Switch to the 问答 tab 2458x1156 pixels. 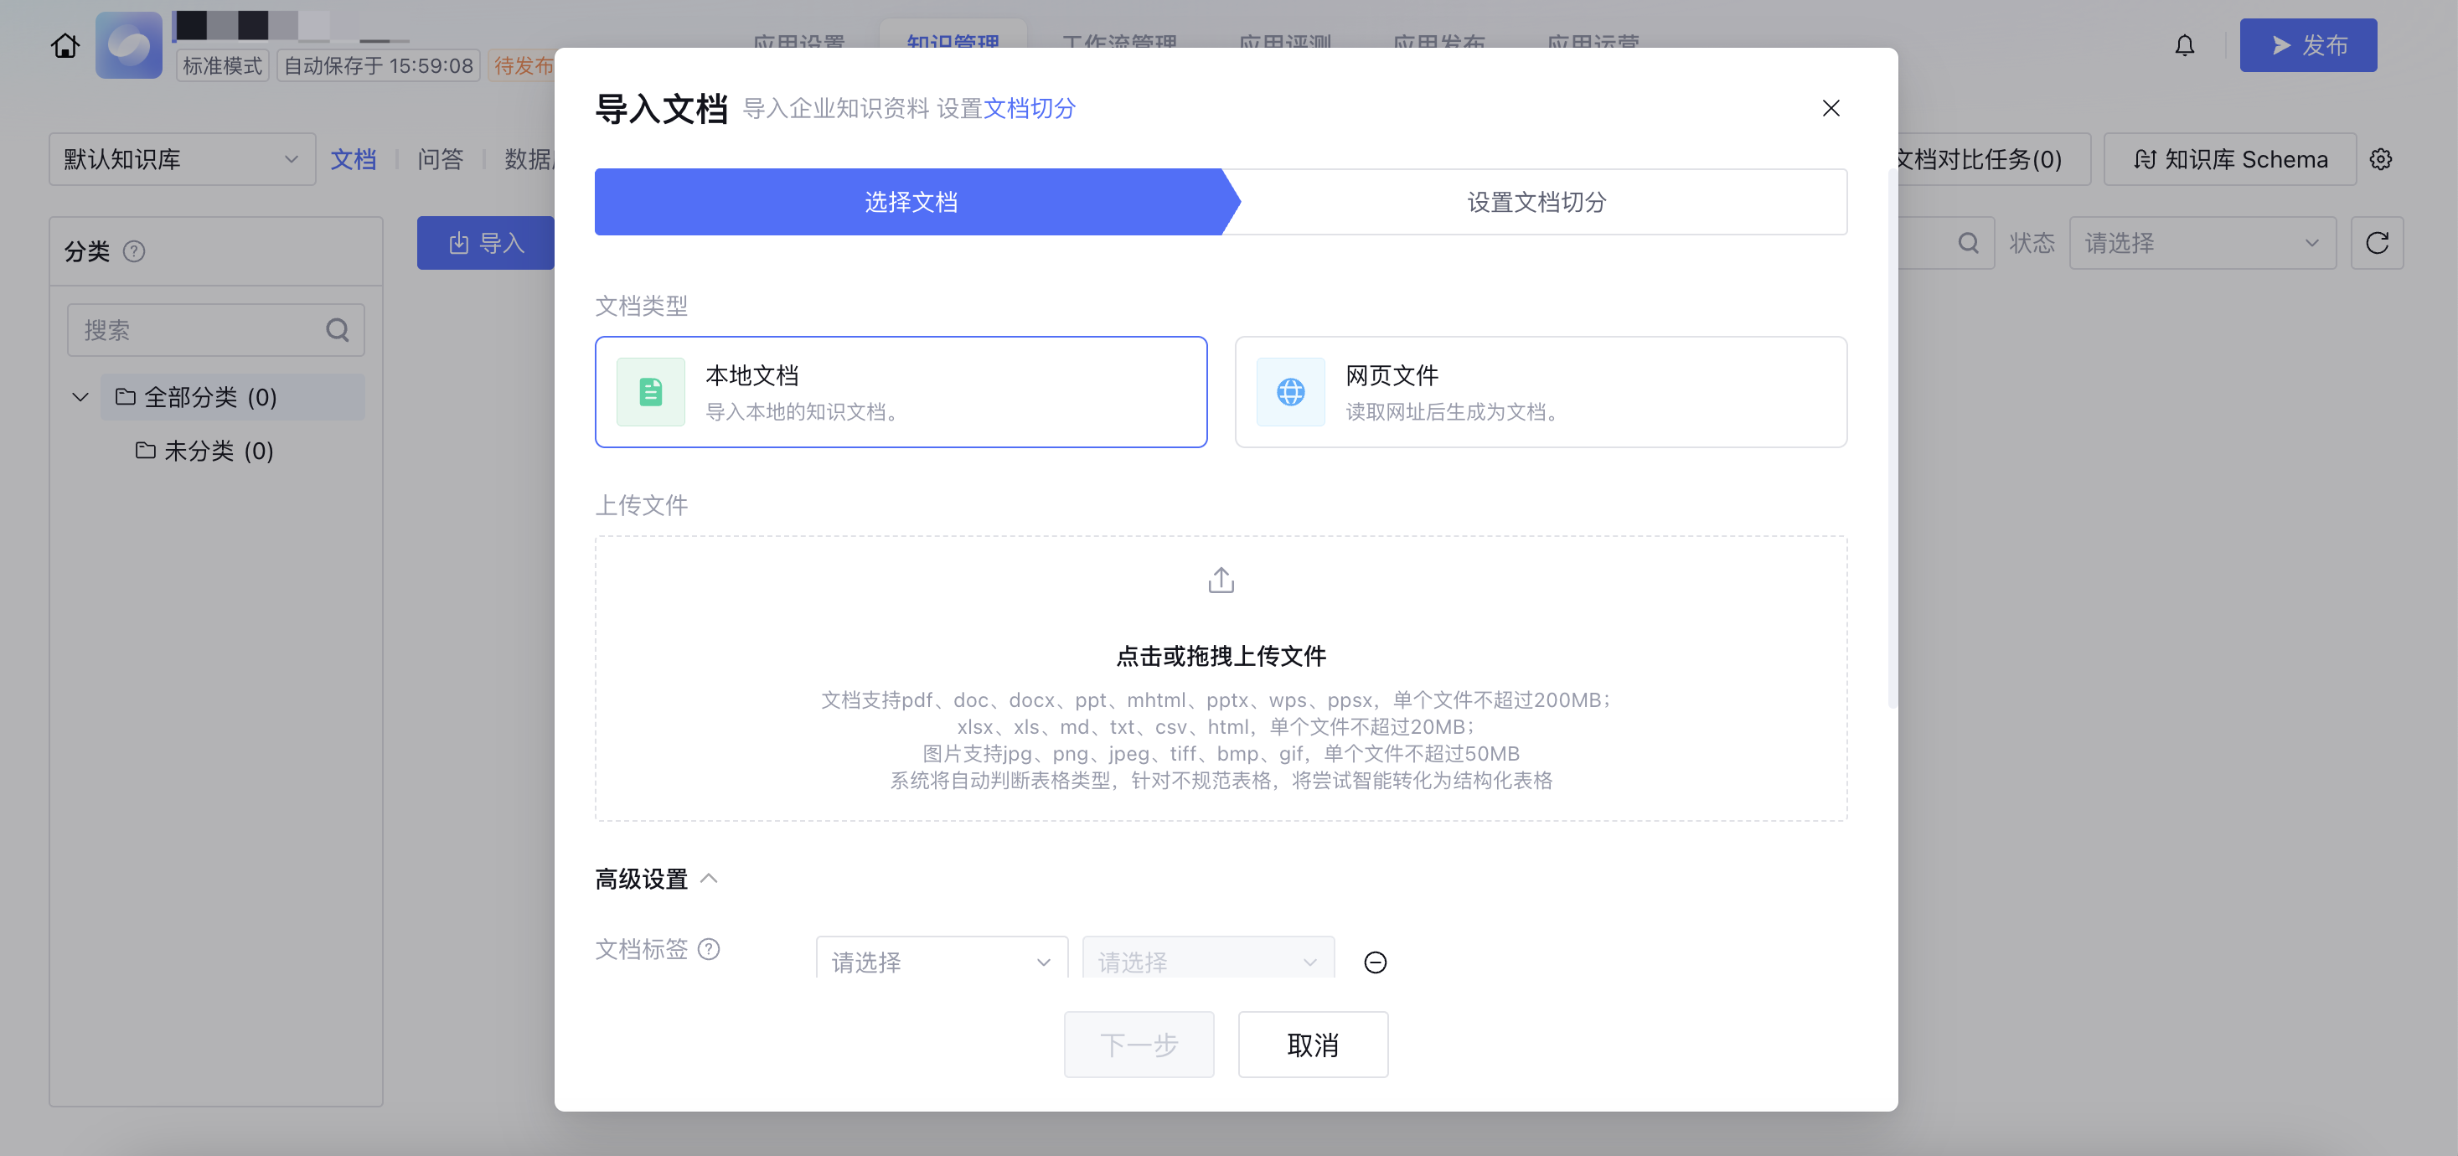point(440,159)
